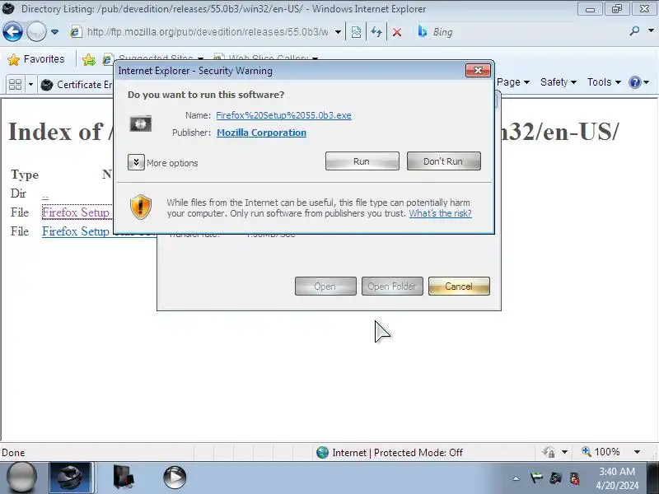
Task: Open the Favorites star button
Action: (36, 59)
